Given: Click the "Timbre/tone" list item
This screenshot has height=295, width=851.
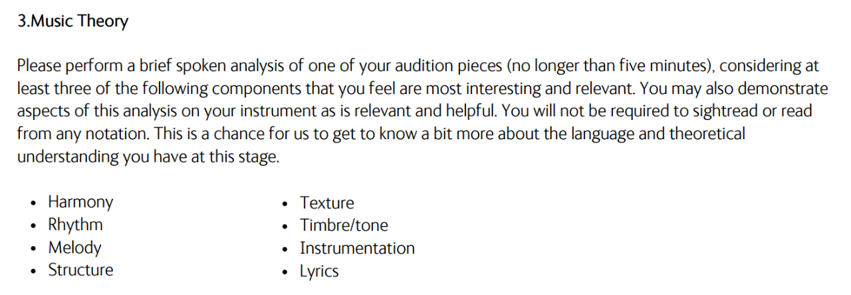Looking at the screenshot, I should (344, 225).
